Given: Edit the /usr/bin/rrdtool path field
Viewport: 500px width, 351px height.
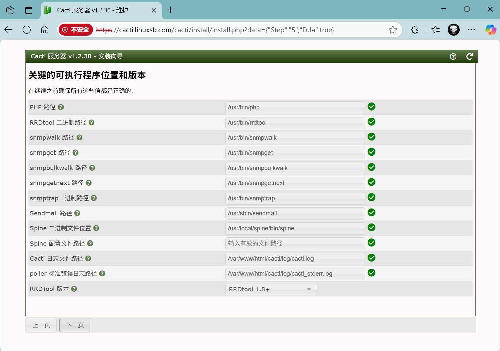Looking at the screenshot, I should [x=295, y=123].
